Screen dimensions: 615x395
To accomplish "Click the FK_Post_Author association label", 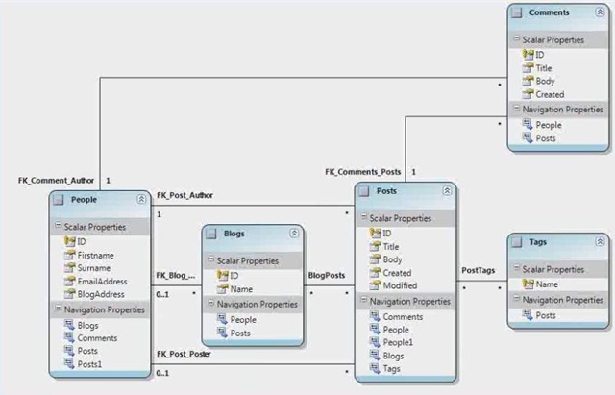I will [x=185, y=195].
